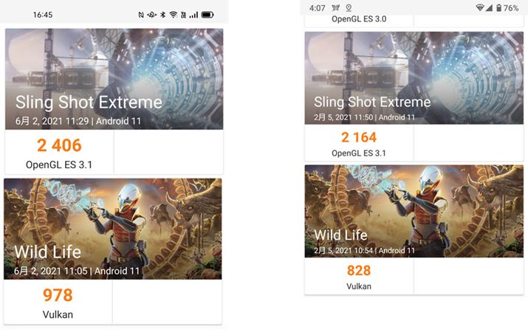Tap the butterfly app icon beside 4:07

point(336,7)
